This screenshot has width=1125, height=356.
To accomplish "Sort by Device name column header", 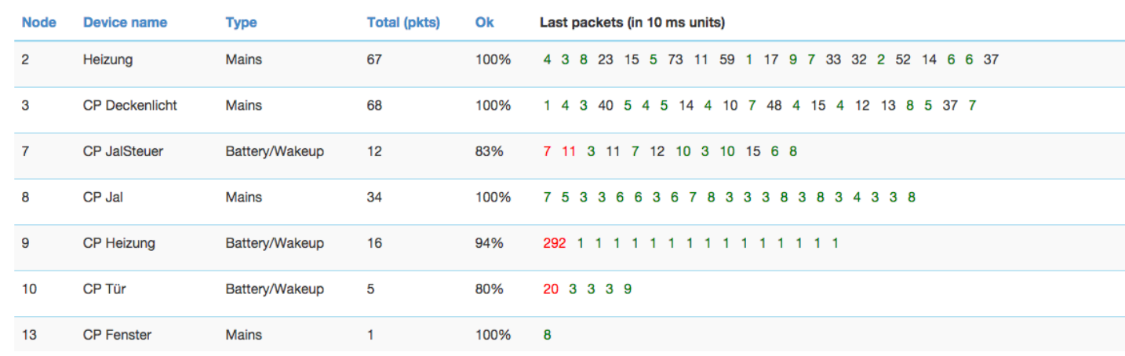I will [x=125, y=23].
